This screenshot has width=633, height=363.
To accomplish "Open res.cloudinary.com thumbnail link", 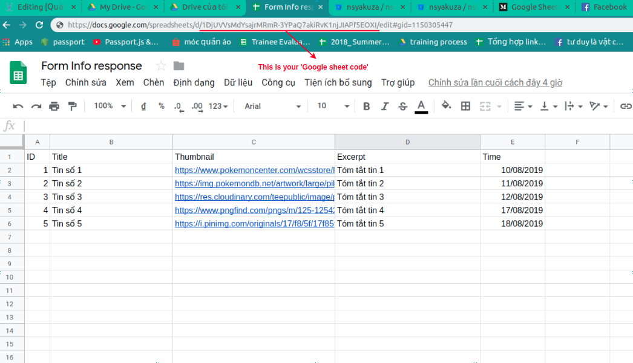I will coord(255,197).
